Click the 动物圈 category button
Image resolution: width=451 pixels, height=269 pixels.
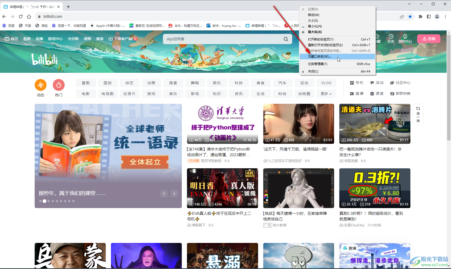pyautogui.click(x=304, y=94)
